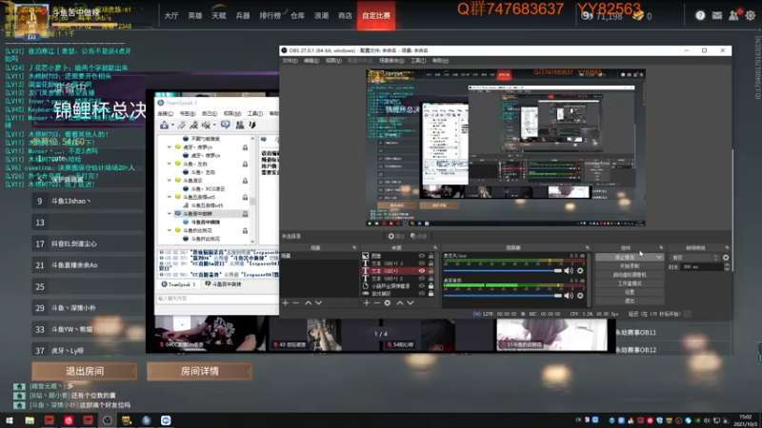
Task: Mute the 麦克风/Aux speaker icon
Action: [x=569, y=271]
